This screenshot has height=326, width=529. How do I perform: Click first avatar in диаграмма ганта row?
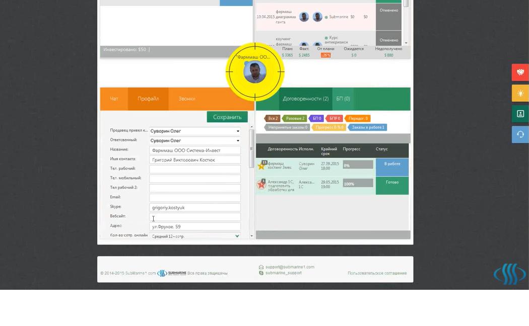point(304,17)
